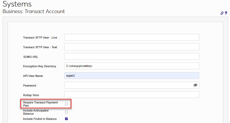The height and width of the screenshot is (123, 230).
Task: Click the 'Include FinAid in Balance' label text
Action: pos(40,119)
